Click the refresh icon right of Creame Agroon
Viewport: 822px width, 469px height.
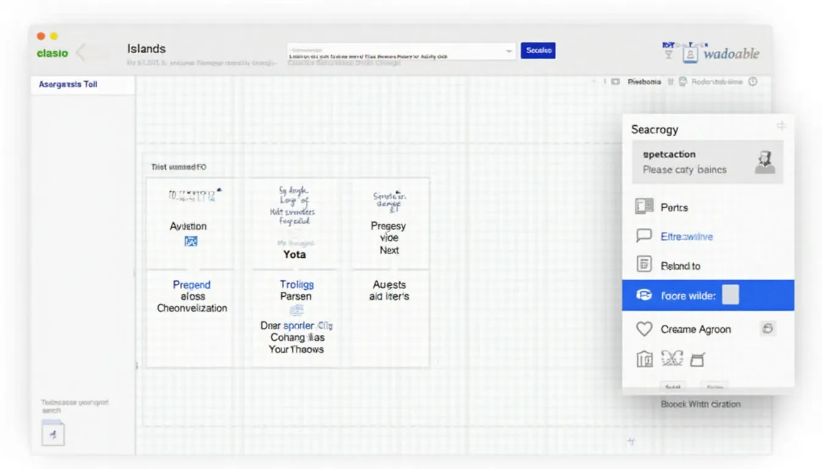[768, 329]
